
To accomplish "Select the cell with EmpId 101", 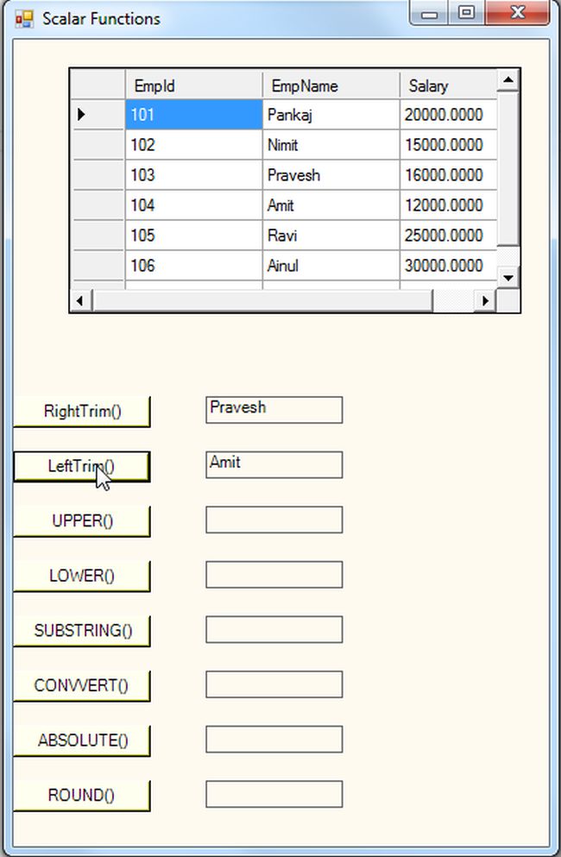I will coord(194,115).
